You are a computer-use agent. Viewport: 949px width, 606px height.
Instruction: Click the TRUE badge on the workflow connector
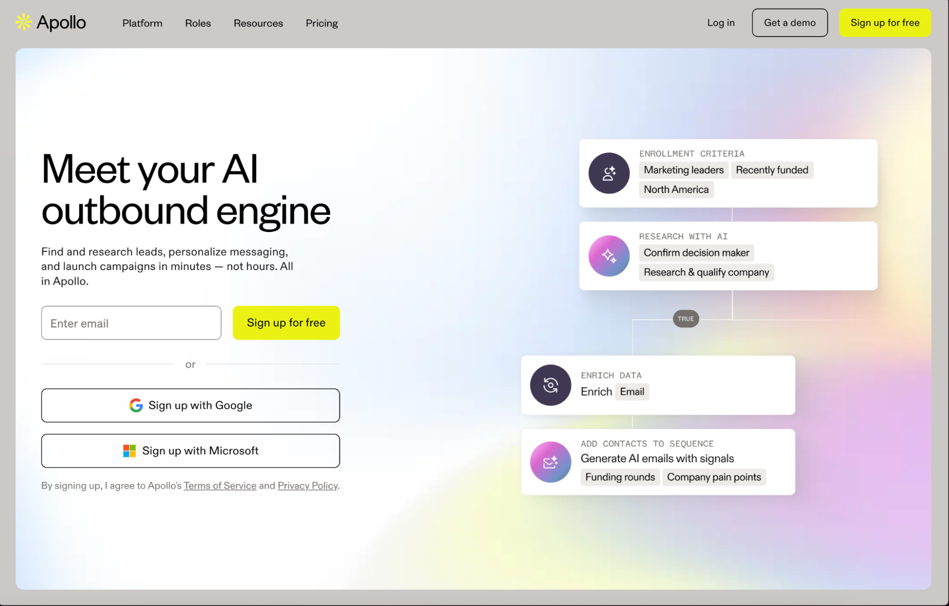pyautogui.click(x=685, y=319)
